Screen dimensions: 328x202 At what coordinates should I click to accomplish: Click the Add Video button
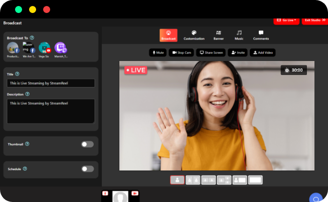point(262,52)
